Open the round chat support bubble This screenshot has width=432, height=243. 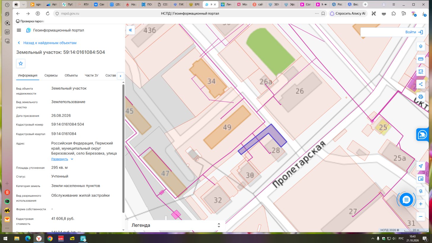pyautogui.click(x=406, y=200)
